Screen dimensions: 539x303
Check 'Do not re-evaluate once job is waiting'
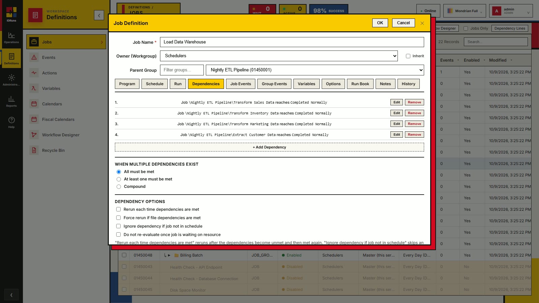coord(118,235)
